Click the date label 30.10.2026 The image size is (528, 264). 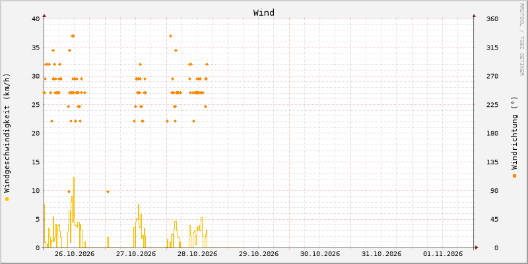point(320,254)
